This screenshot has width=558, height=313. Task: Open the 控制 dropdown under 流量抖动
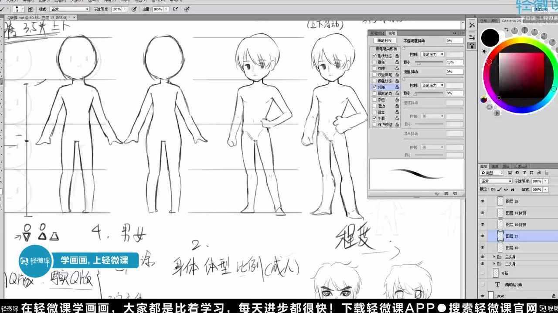(x=432, y=85)
